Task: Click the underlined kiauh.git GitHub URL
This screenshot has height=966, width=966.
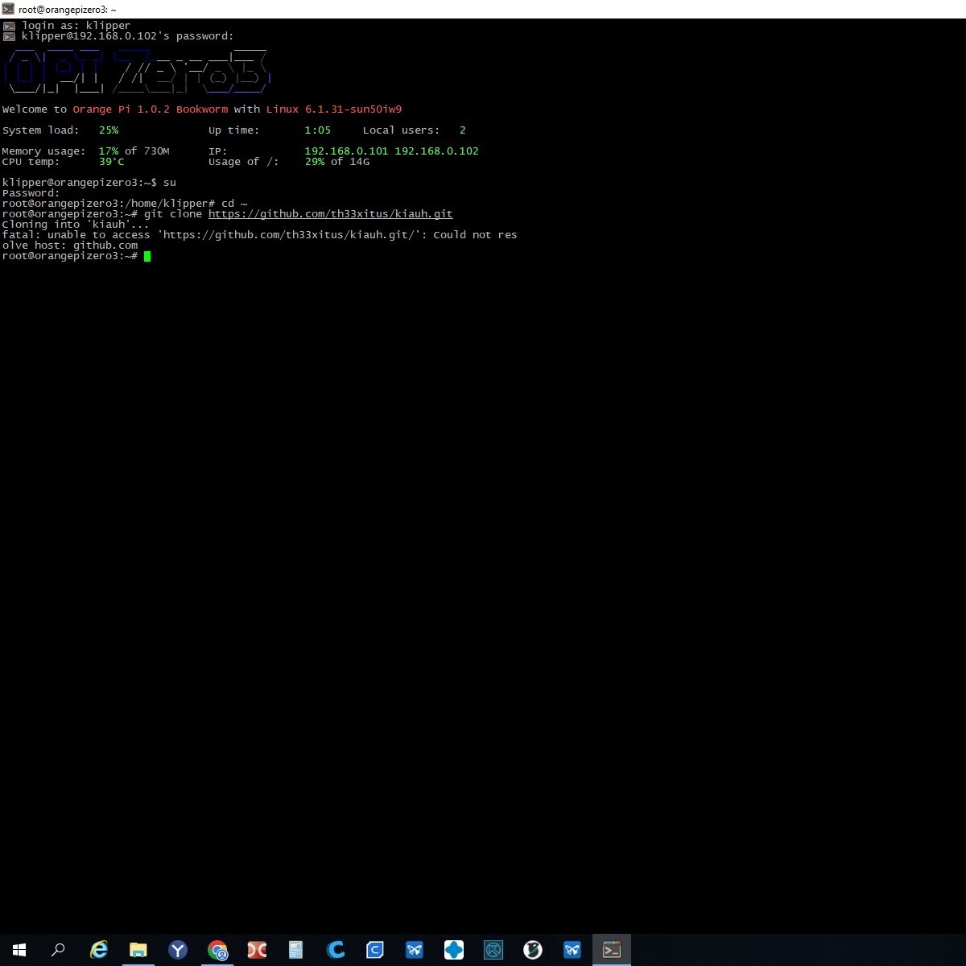Action: (x=330, y=214)
